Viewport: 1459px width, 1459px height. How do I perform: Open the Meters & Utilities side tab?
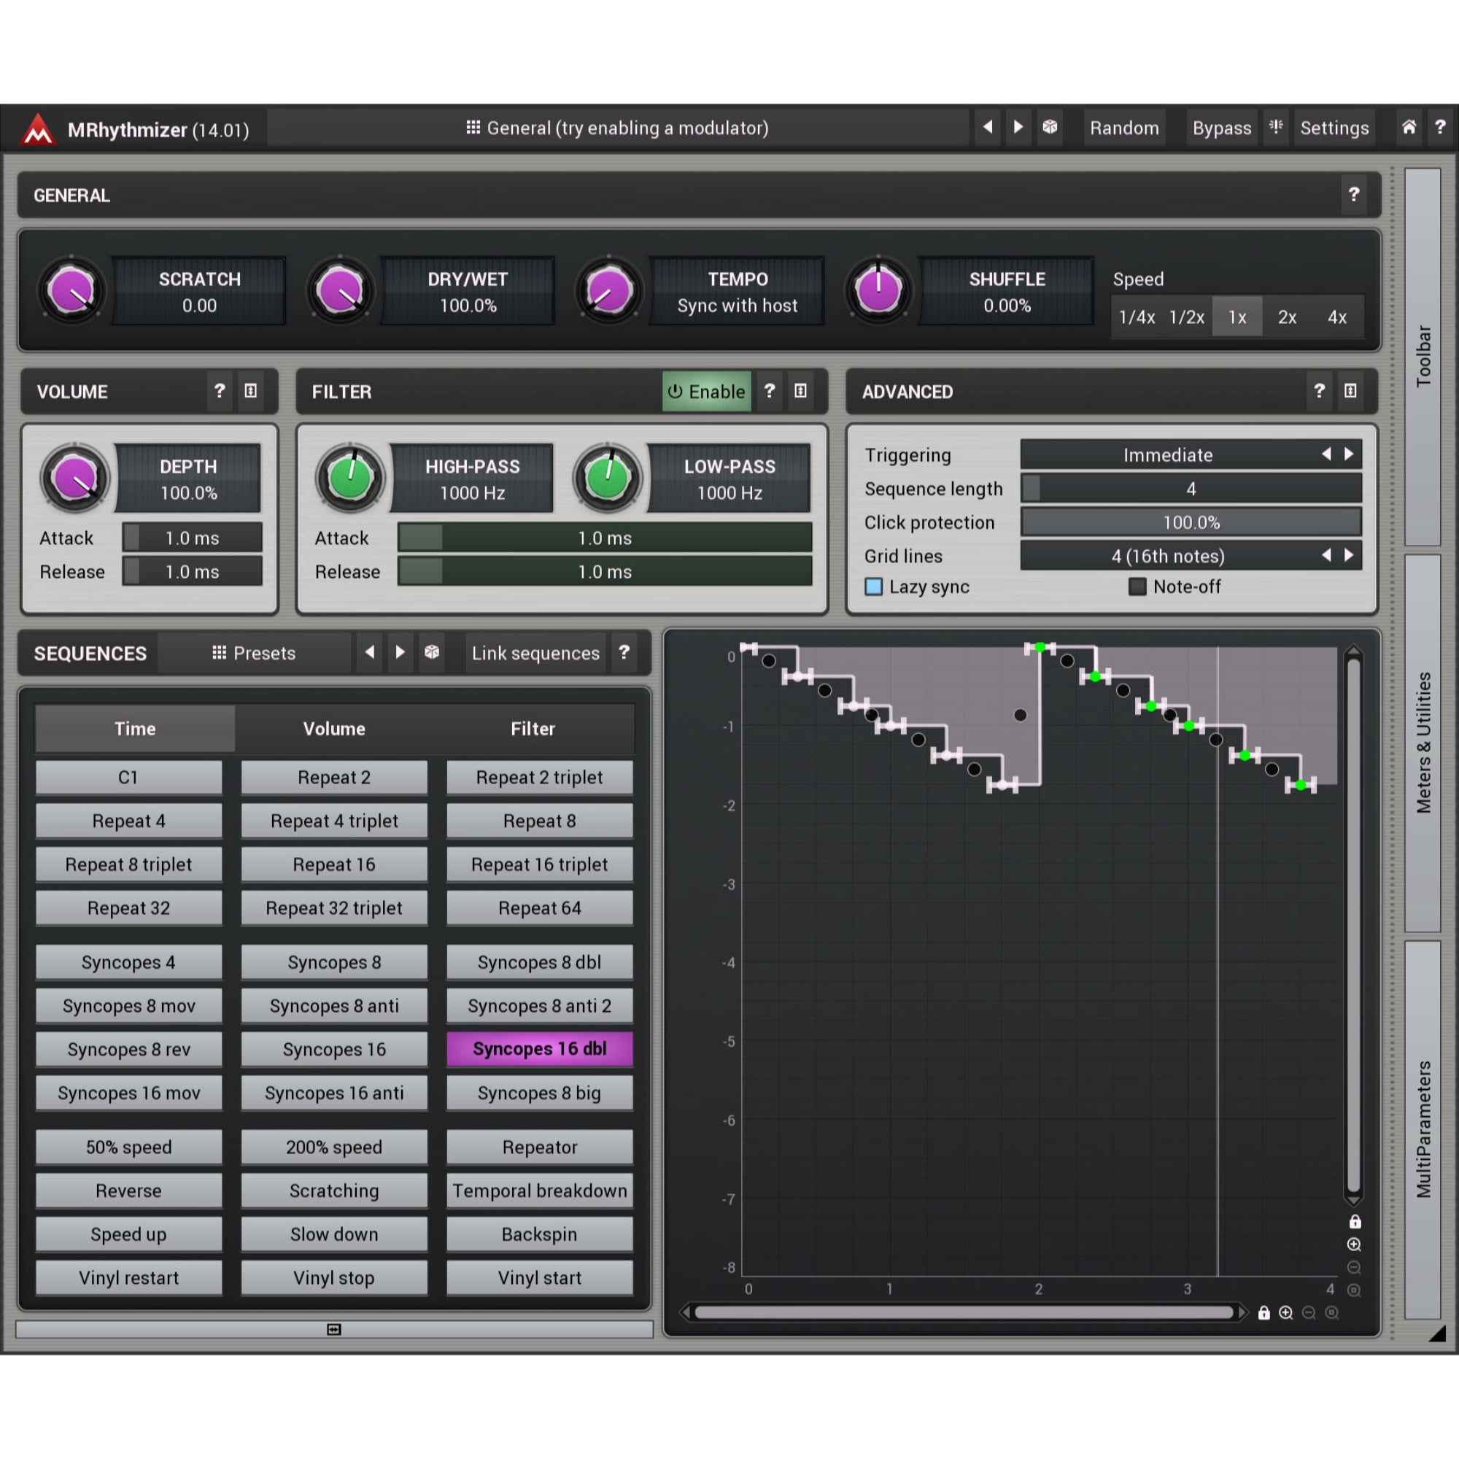click(x=1423, y=743)
